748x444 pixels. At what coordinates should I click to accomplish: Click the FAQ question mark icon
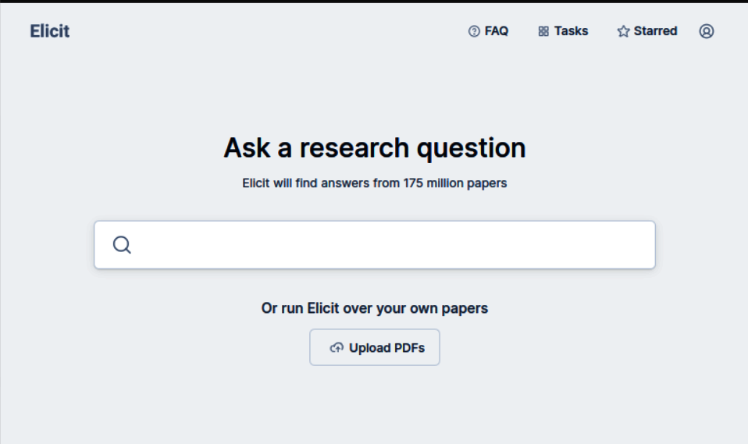point(474,31)
